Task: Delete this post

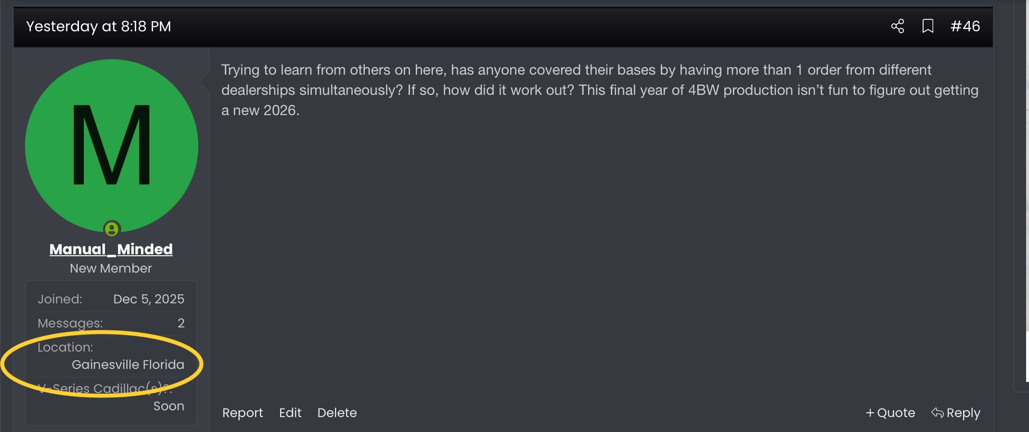Action: [337, 413]
